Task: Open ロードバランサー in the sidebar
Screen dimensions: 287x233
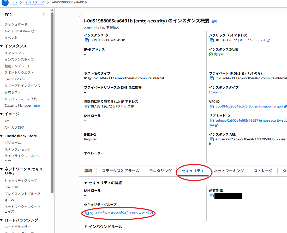Action: point(17,227)
